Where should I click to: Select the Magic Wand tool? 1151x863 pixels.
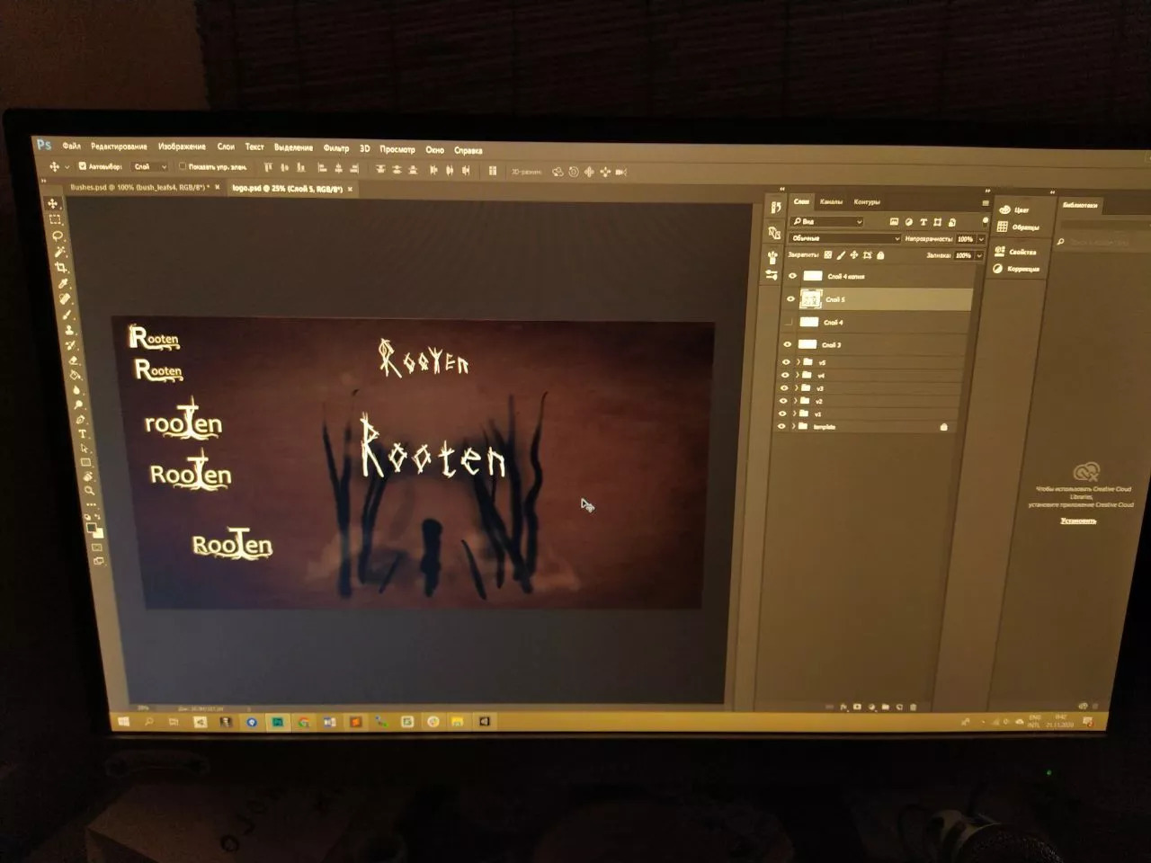click(60, 251)
